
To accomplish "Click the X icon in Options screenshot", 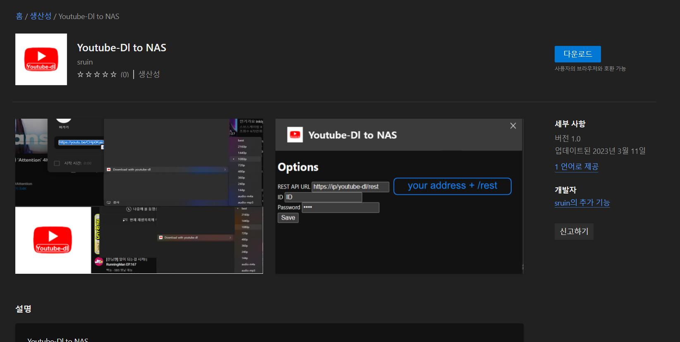I will [x=513, y=126].
